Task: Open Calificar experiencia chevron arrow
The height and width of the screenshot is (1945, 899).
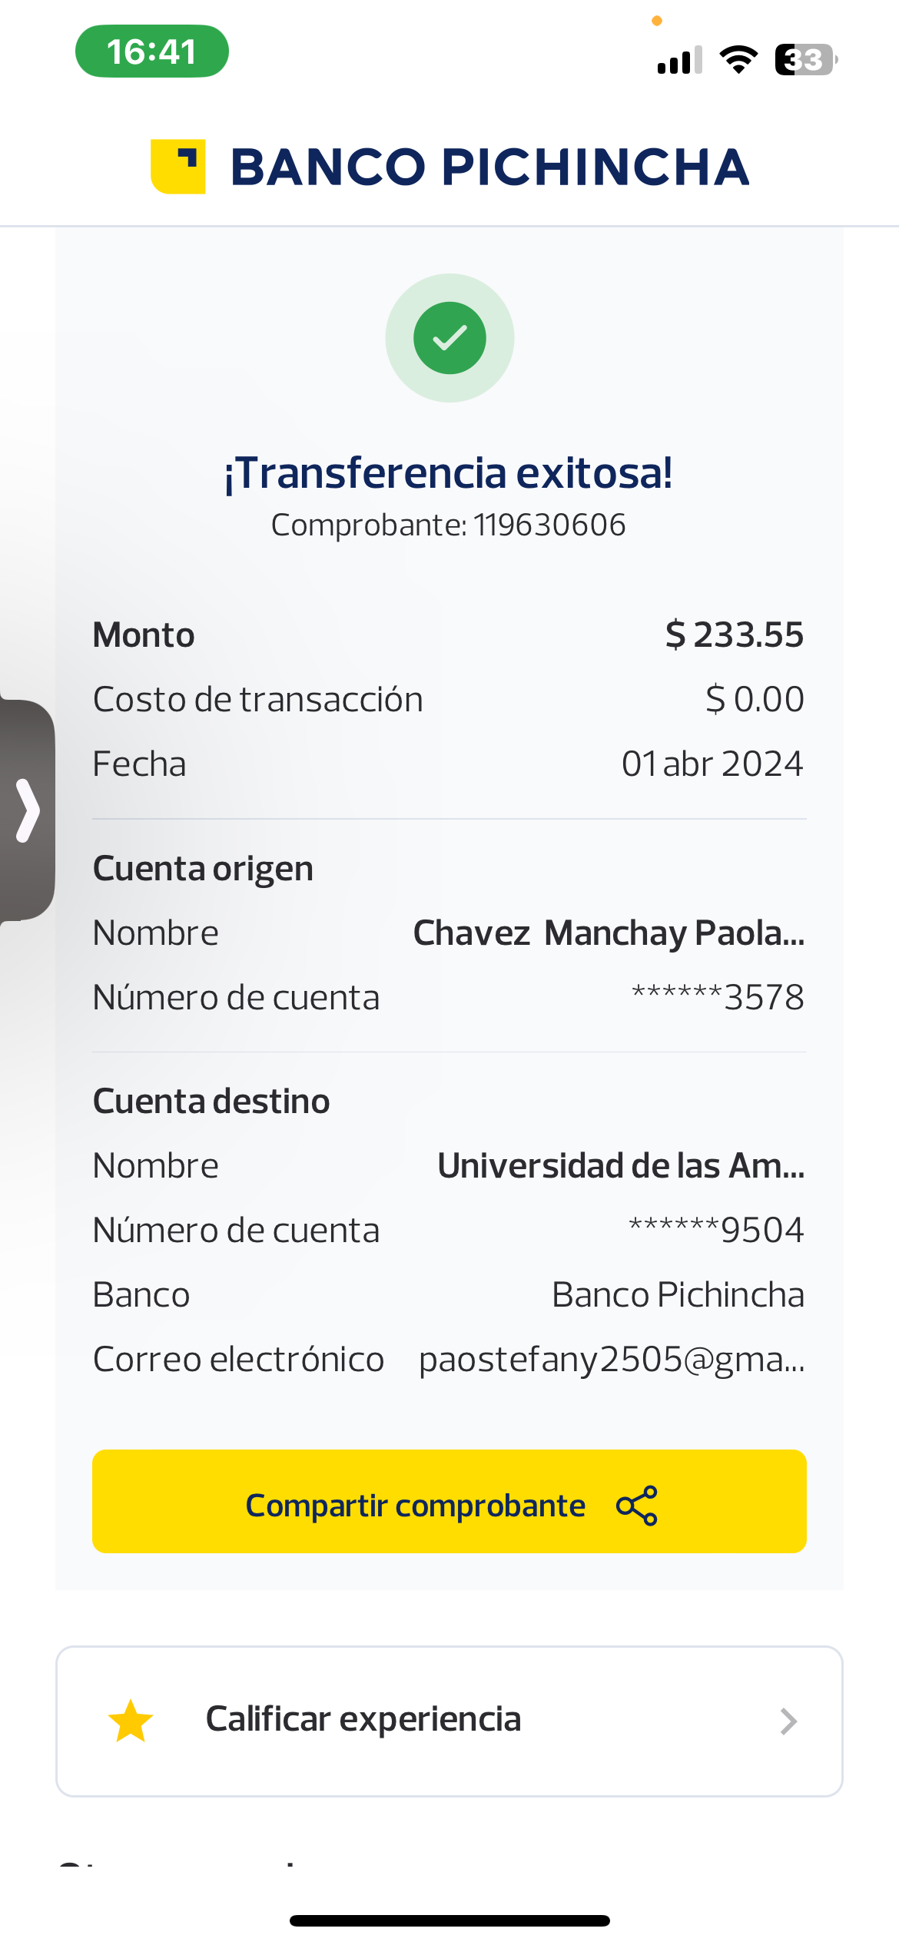Action: point(788,1721)
